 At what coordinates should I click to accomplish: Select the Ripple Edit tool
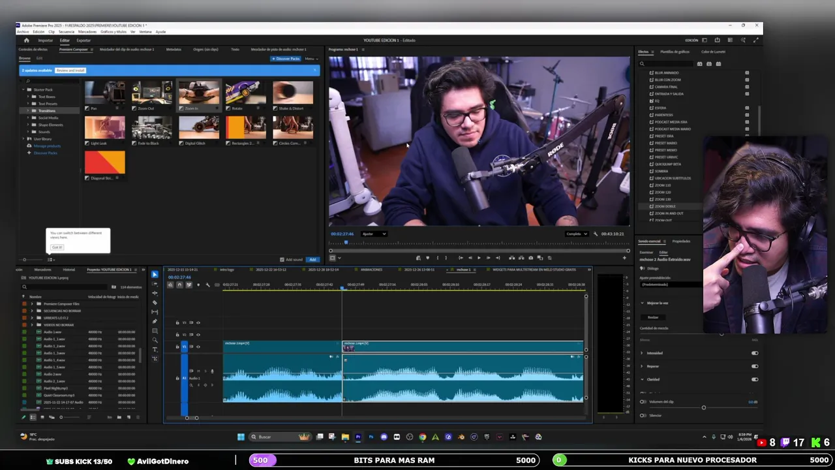(x=155, y=293)
